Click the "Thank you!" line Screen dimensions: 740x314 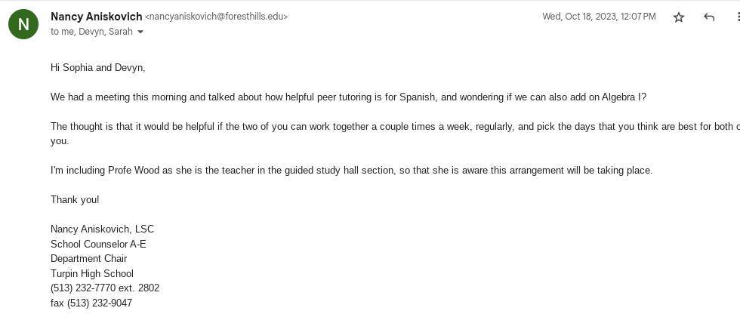pyautogui.click(x=75, y=199)
